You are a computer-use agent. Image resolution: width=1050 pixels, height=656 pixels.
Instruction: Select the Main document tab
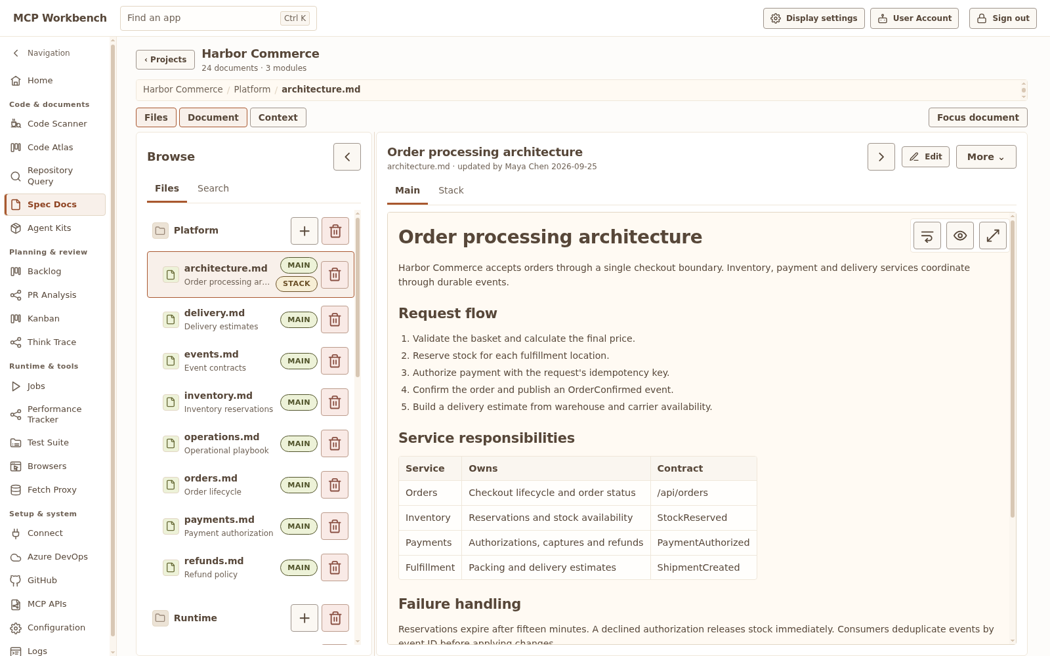click(408, 190)
